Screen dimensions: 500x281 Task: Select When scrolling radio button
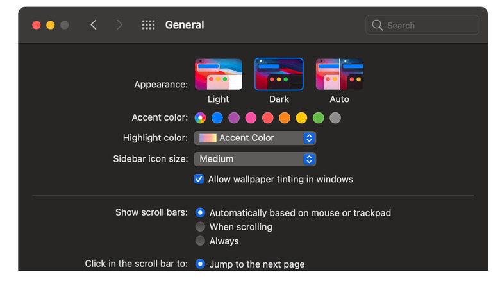(x=200, y=227)
